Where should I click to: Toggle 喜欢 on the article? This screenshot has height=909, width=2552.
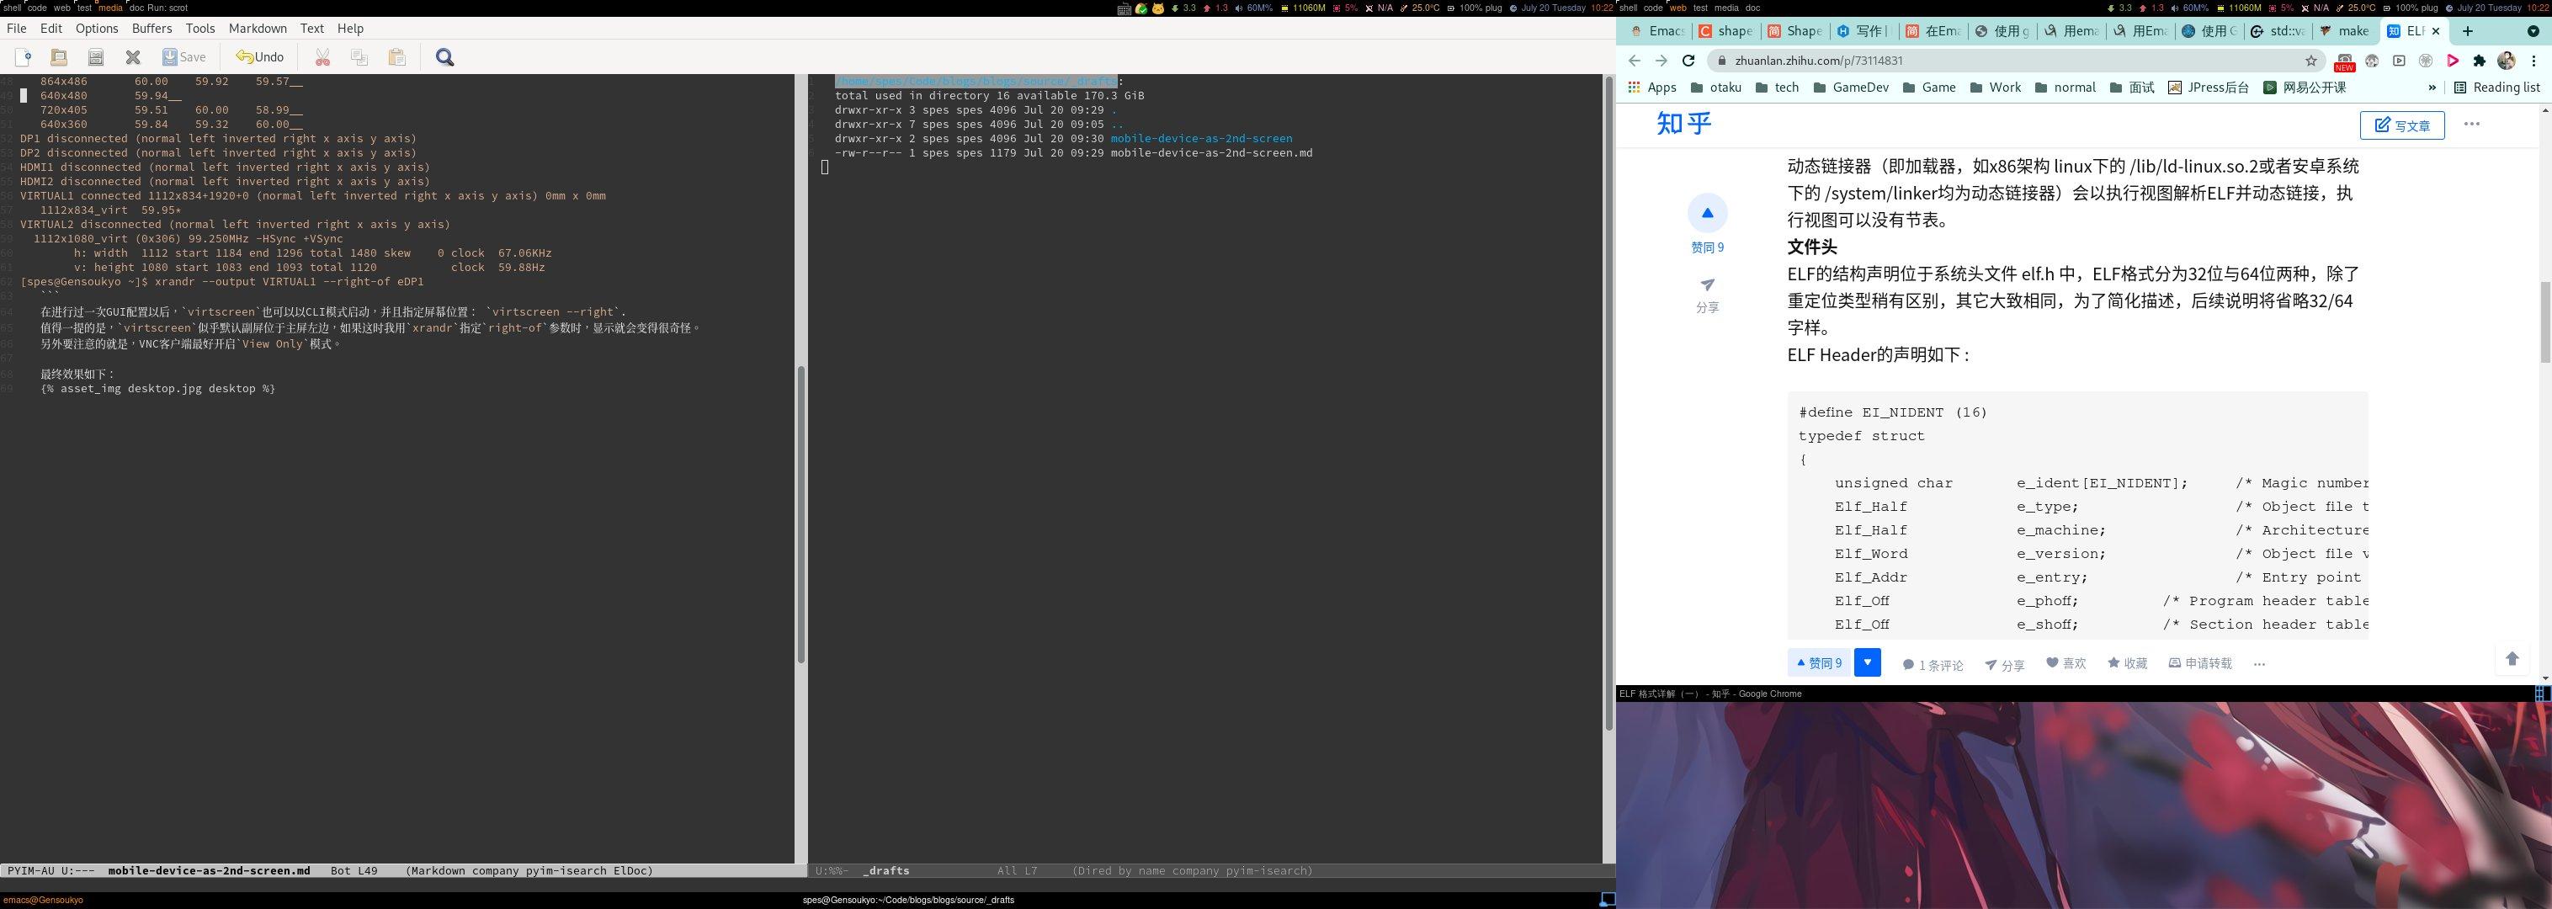pos(2066,662)
